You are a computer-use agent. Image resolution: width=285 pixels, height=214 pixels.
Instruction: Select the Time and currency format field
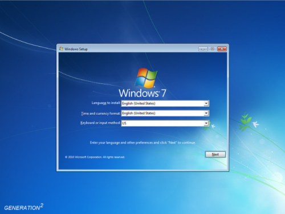coord(165,113)
